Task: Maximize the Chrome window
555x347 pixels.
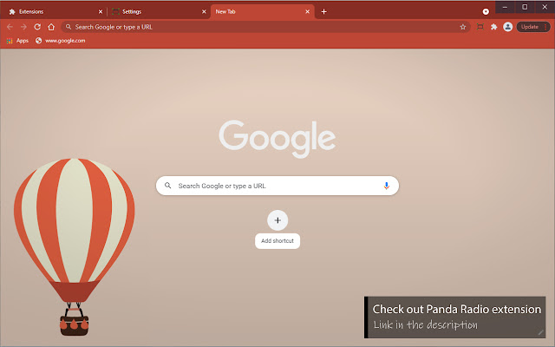Action: point(525,7)
